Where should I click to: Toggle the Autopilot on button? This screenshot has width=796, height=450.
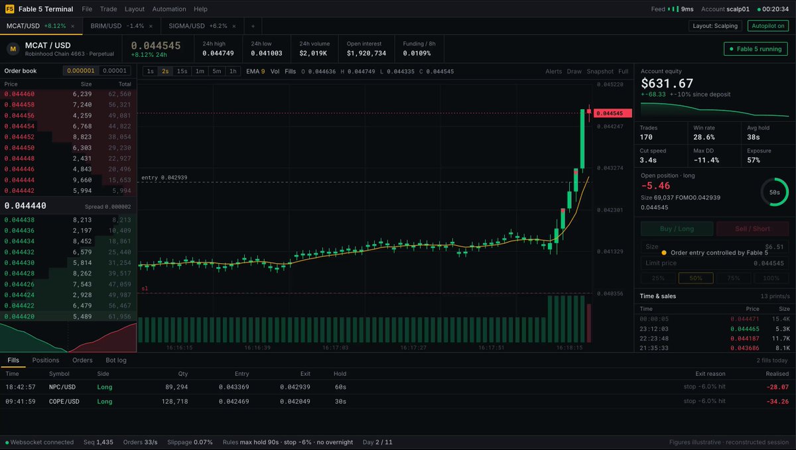tap(768, 26)
